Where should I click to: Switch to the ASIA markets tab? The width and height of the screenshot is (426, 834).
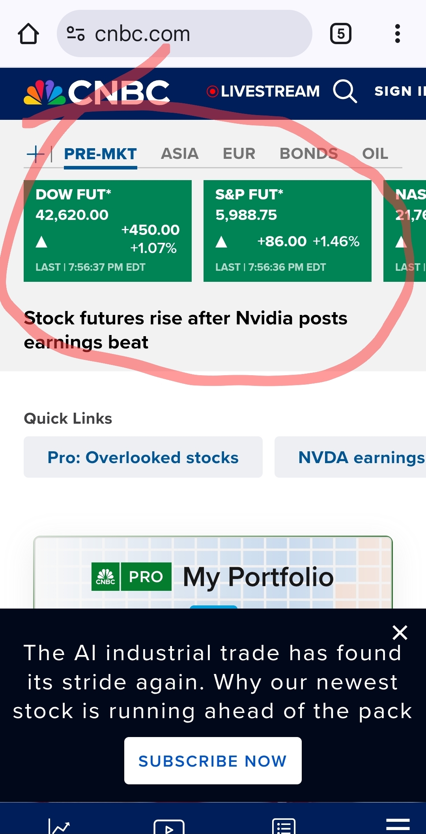pyautogui.click(x=179, y=154)
